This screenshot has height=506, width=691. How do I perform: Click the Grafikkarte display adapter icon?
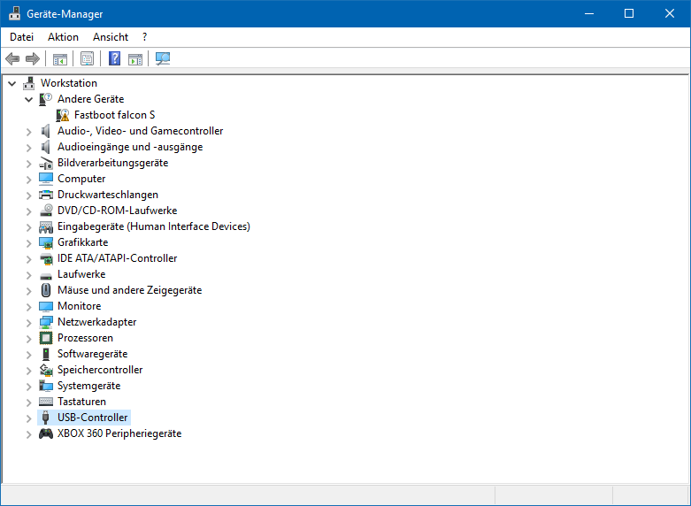(x=46, y=242)
